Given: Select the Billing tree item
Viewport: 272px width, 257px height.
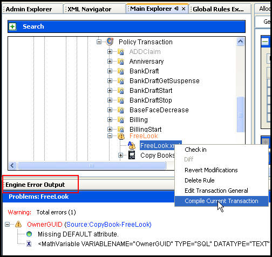Looking at the screenshot, I should pyautogui.click(x=139, y=120).
